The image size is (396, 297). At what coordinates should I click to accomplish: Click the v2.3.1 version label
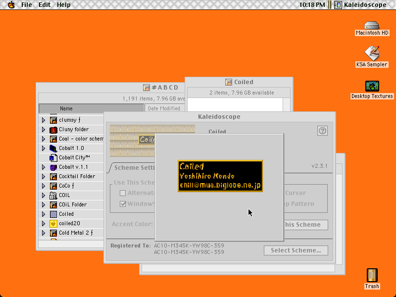pyautogui.click(x=319, y=166)
